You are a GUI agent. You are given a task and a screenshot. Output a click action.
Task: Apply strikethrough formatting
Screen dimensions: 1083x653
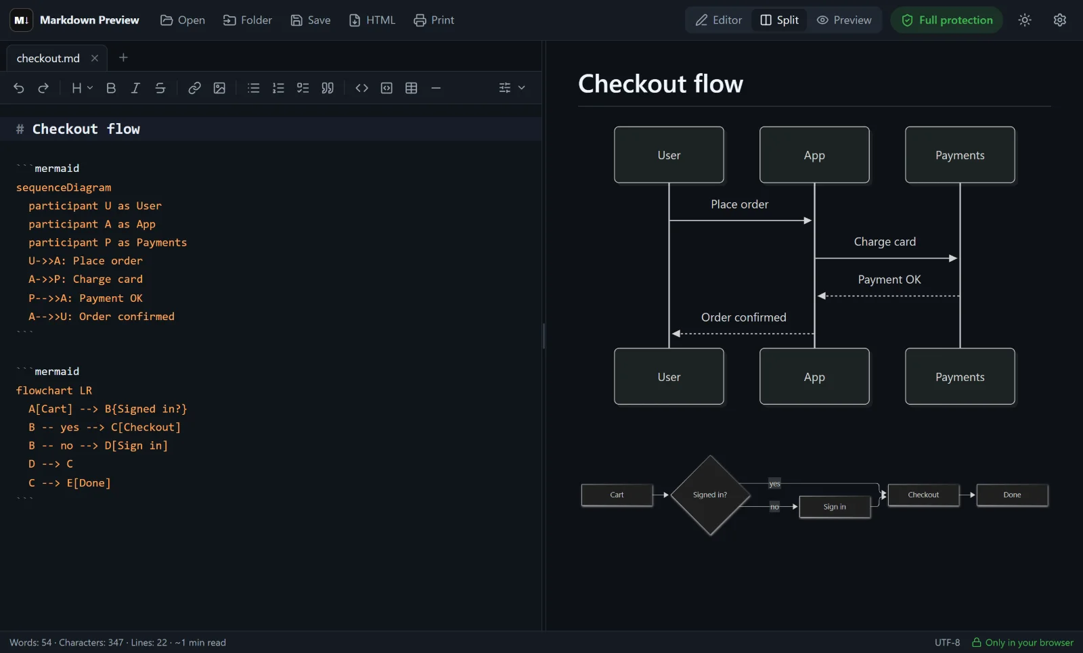tap(160, 88)
